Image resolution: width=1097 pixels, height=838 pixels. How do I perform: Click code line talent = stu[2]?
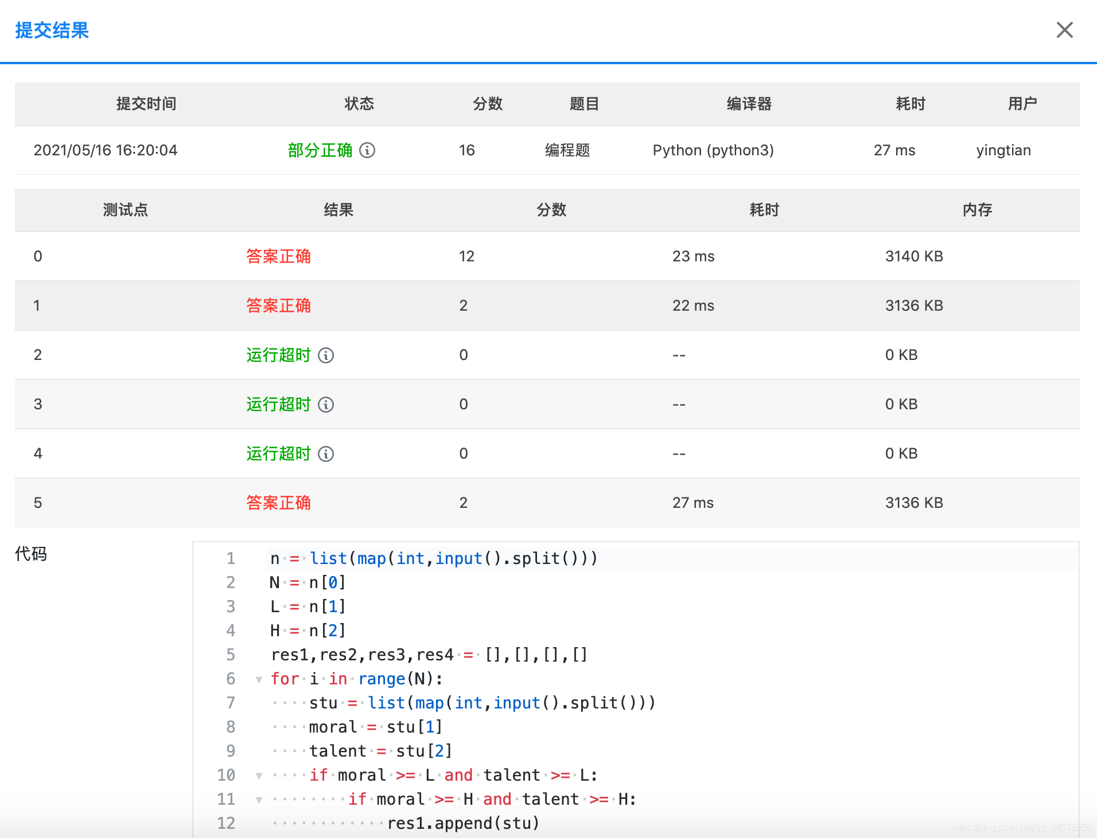click(x=380, y=751)
